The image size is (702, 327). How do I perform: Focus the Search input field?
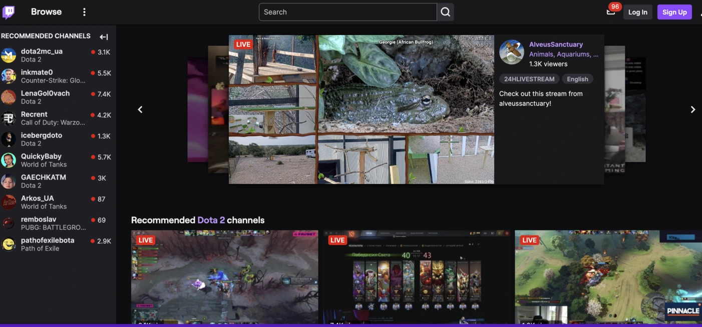[347, 12]
